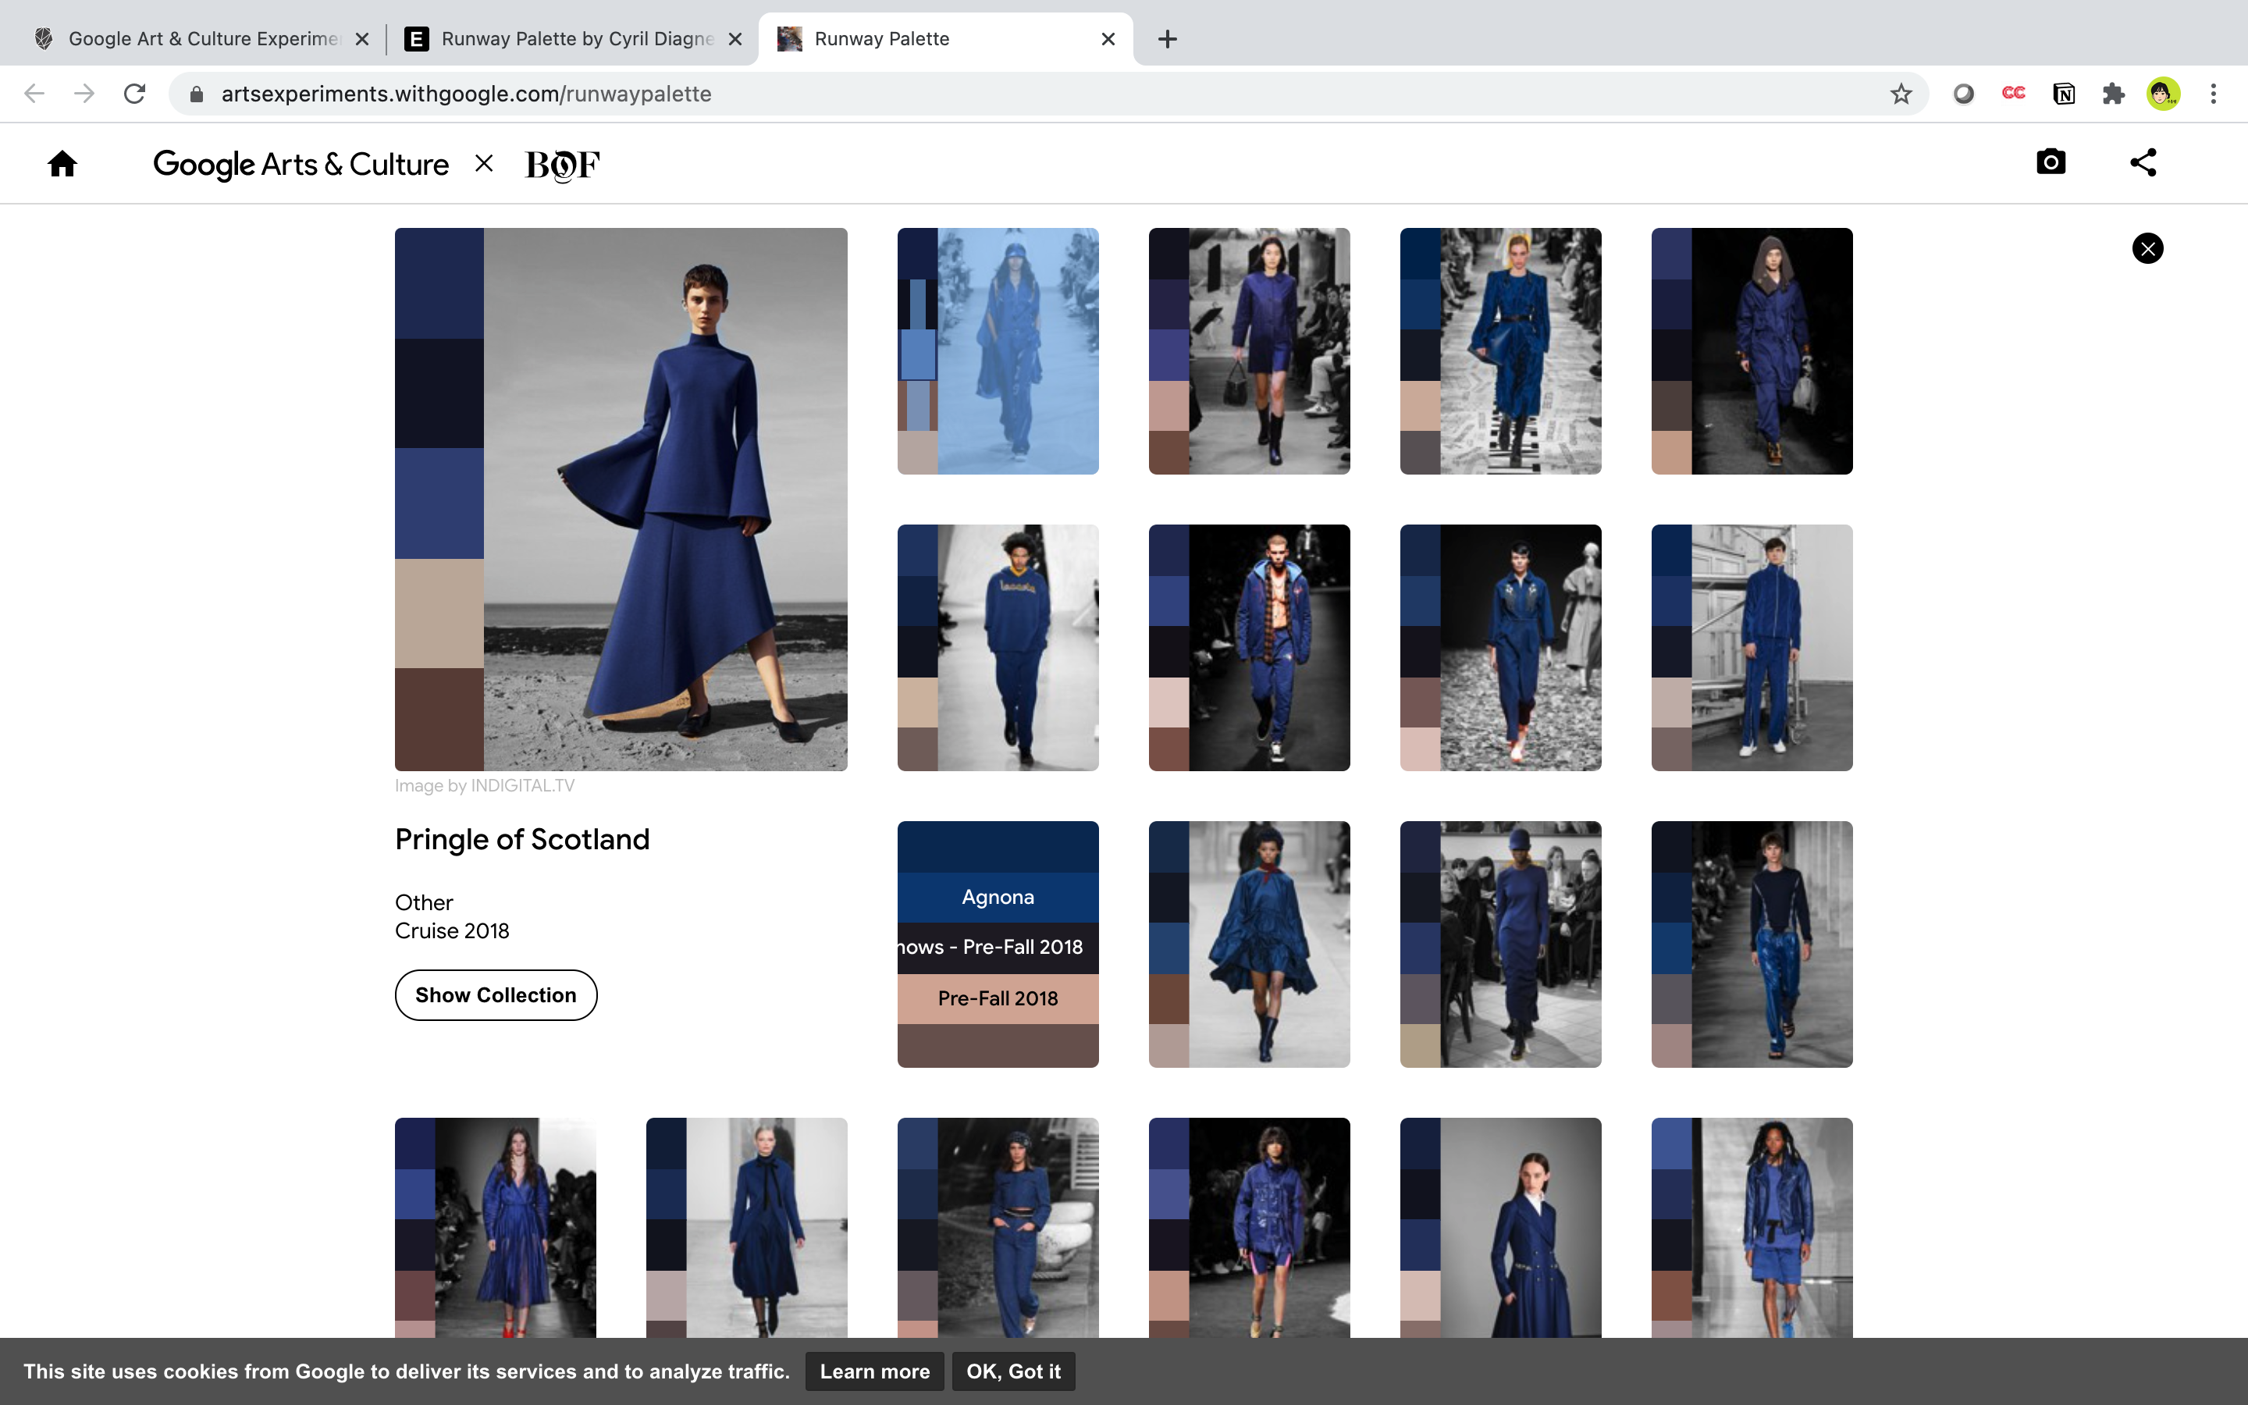The width and height of the screenshot is (2248, 1405).
Task: Accept cookies with OK, Got it
Action: 1012,1371
